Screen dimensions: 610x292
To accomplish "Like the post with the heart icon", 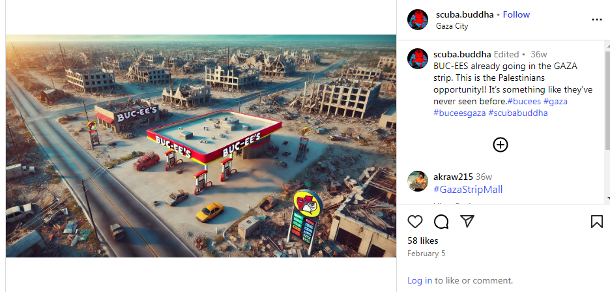I will [x=415, y=222].
